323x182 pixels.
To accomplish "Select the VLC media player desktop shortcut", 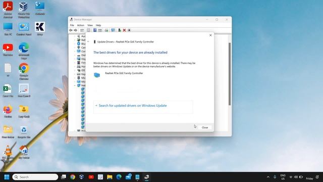I will [x=8, y=154].
